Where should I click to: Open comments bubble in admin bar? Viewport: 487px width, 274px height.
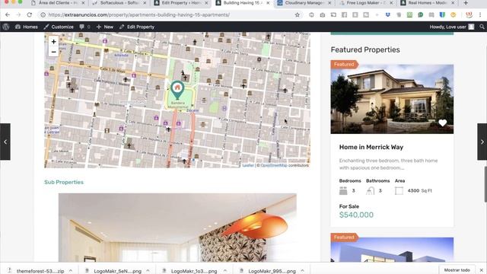84,27
